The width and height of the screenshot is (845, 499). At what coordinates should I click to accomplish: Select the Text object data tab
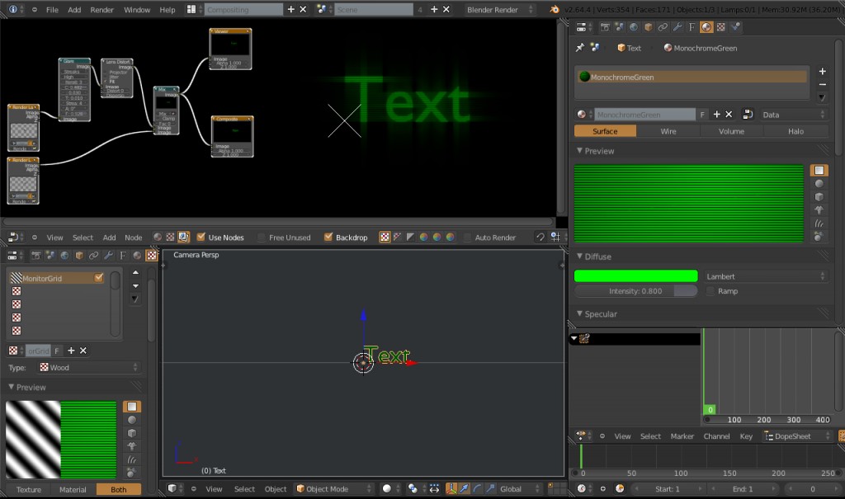click(691, 27)
